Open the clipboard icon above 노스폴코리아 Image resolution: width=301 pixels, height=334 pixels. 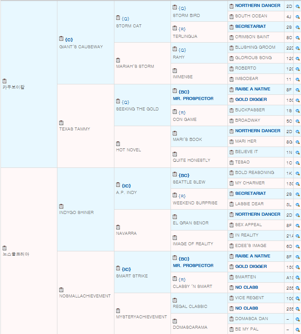coord(4,248)
